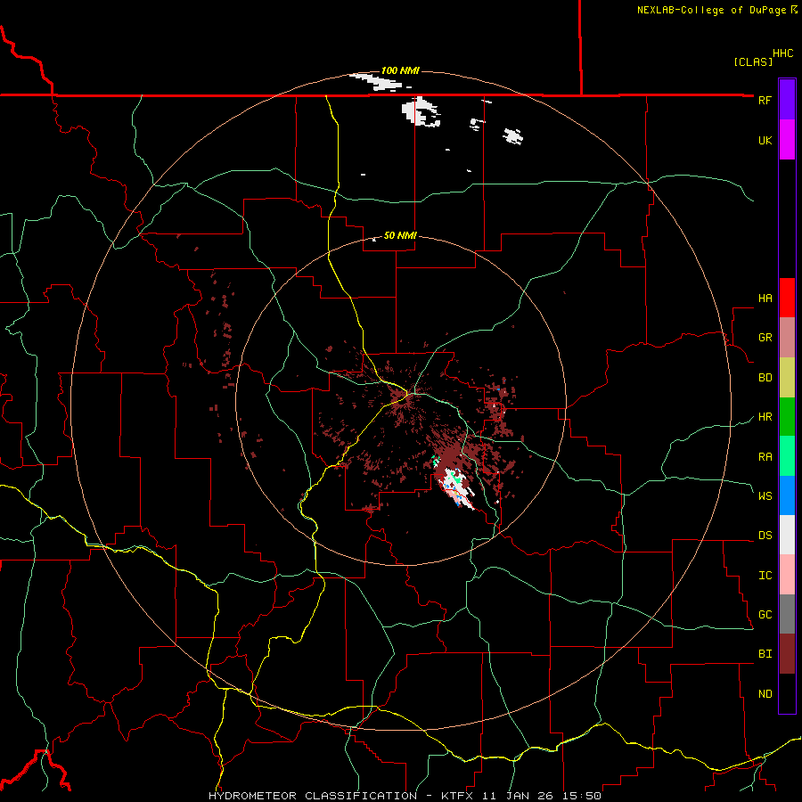
Task: Click the HA legend label
Action: coord(765,299)
